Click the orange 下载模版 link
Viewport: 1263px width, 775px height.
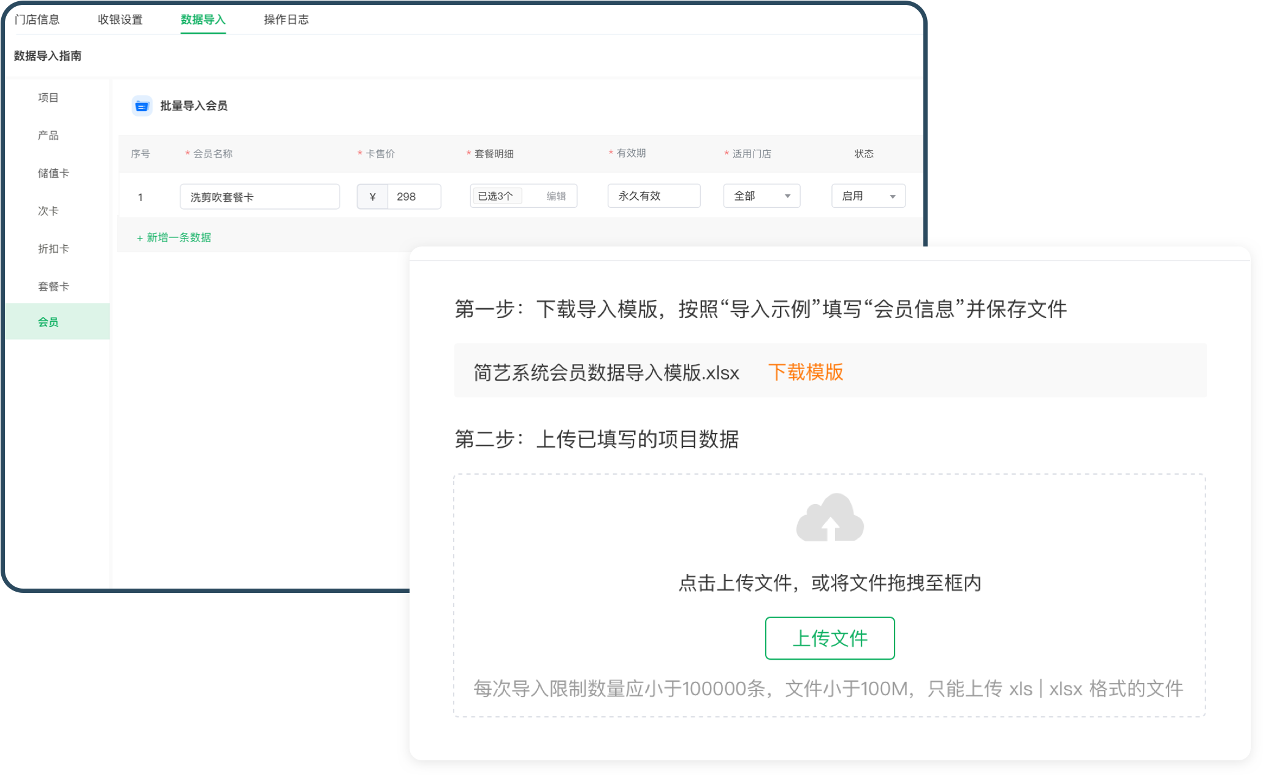click(x=806, y=372)
